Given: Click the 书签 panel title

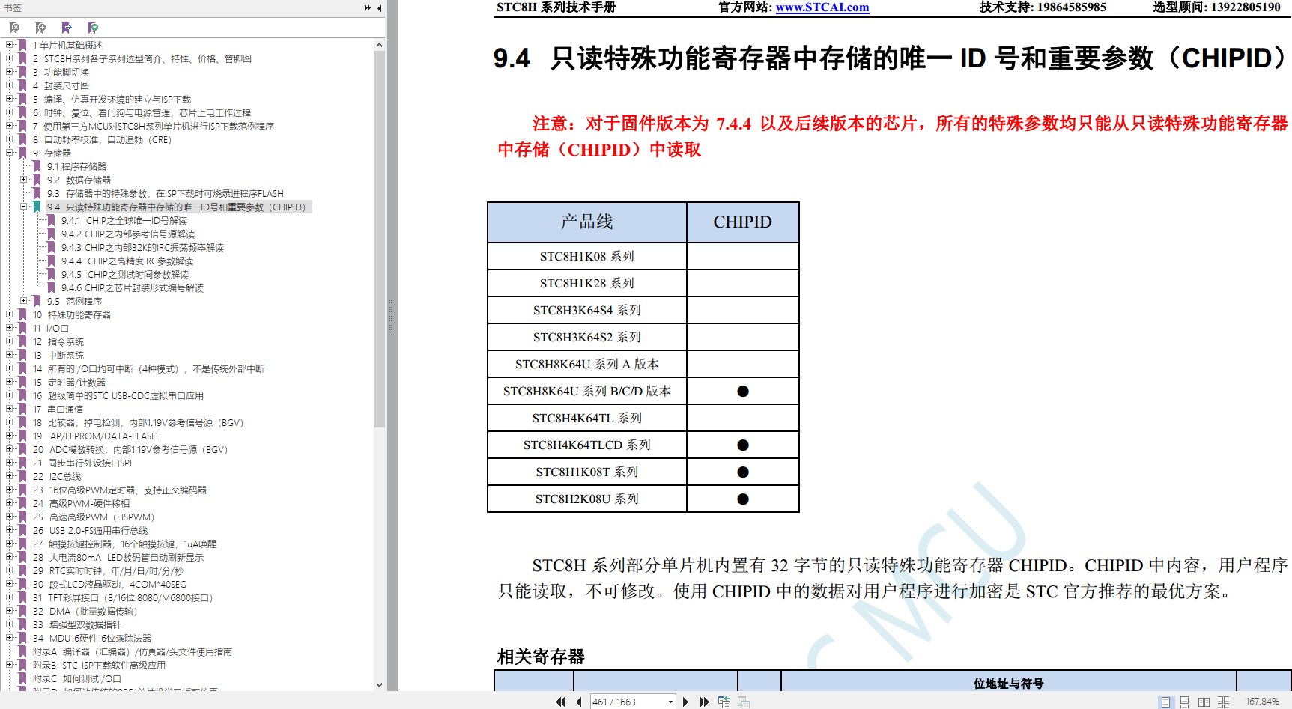Looking at the screenshot, I should point(13,8).
